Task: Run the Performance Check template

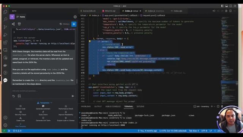Action: point(66,107)
